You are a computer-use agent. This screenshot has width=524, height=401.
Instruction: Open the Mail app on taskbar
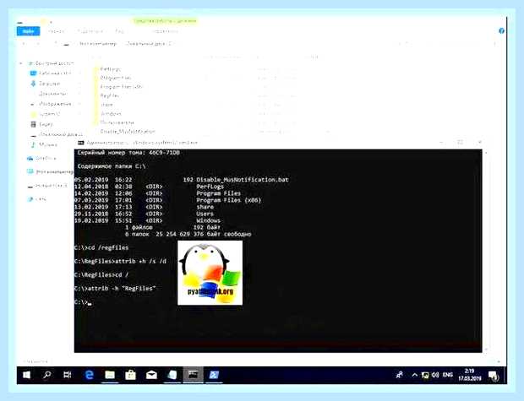151,375
